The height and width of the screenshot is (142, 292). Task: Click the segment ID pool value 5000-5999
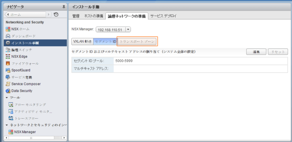(x=124, y=61)
